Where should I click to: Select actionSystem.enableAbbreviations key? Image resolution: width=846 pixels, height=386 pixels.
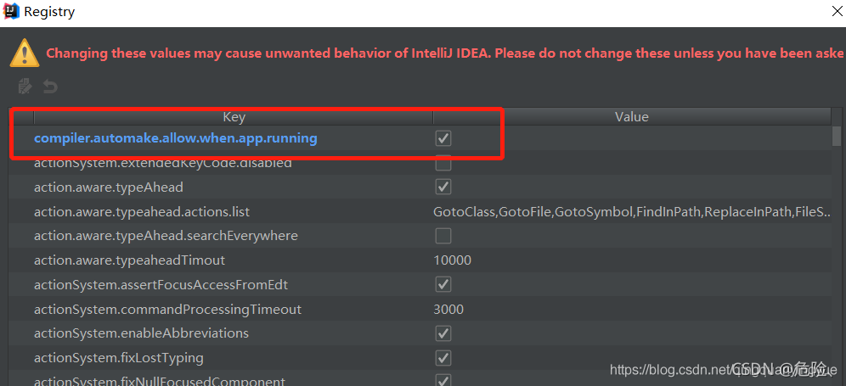141,333
